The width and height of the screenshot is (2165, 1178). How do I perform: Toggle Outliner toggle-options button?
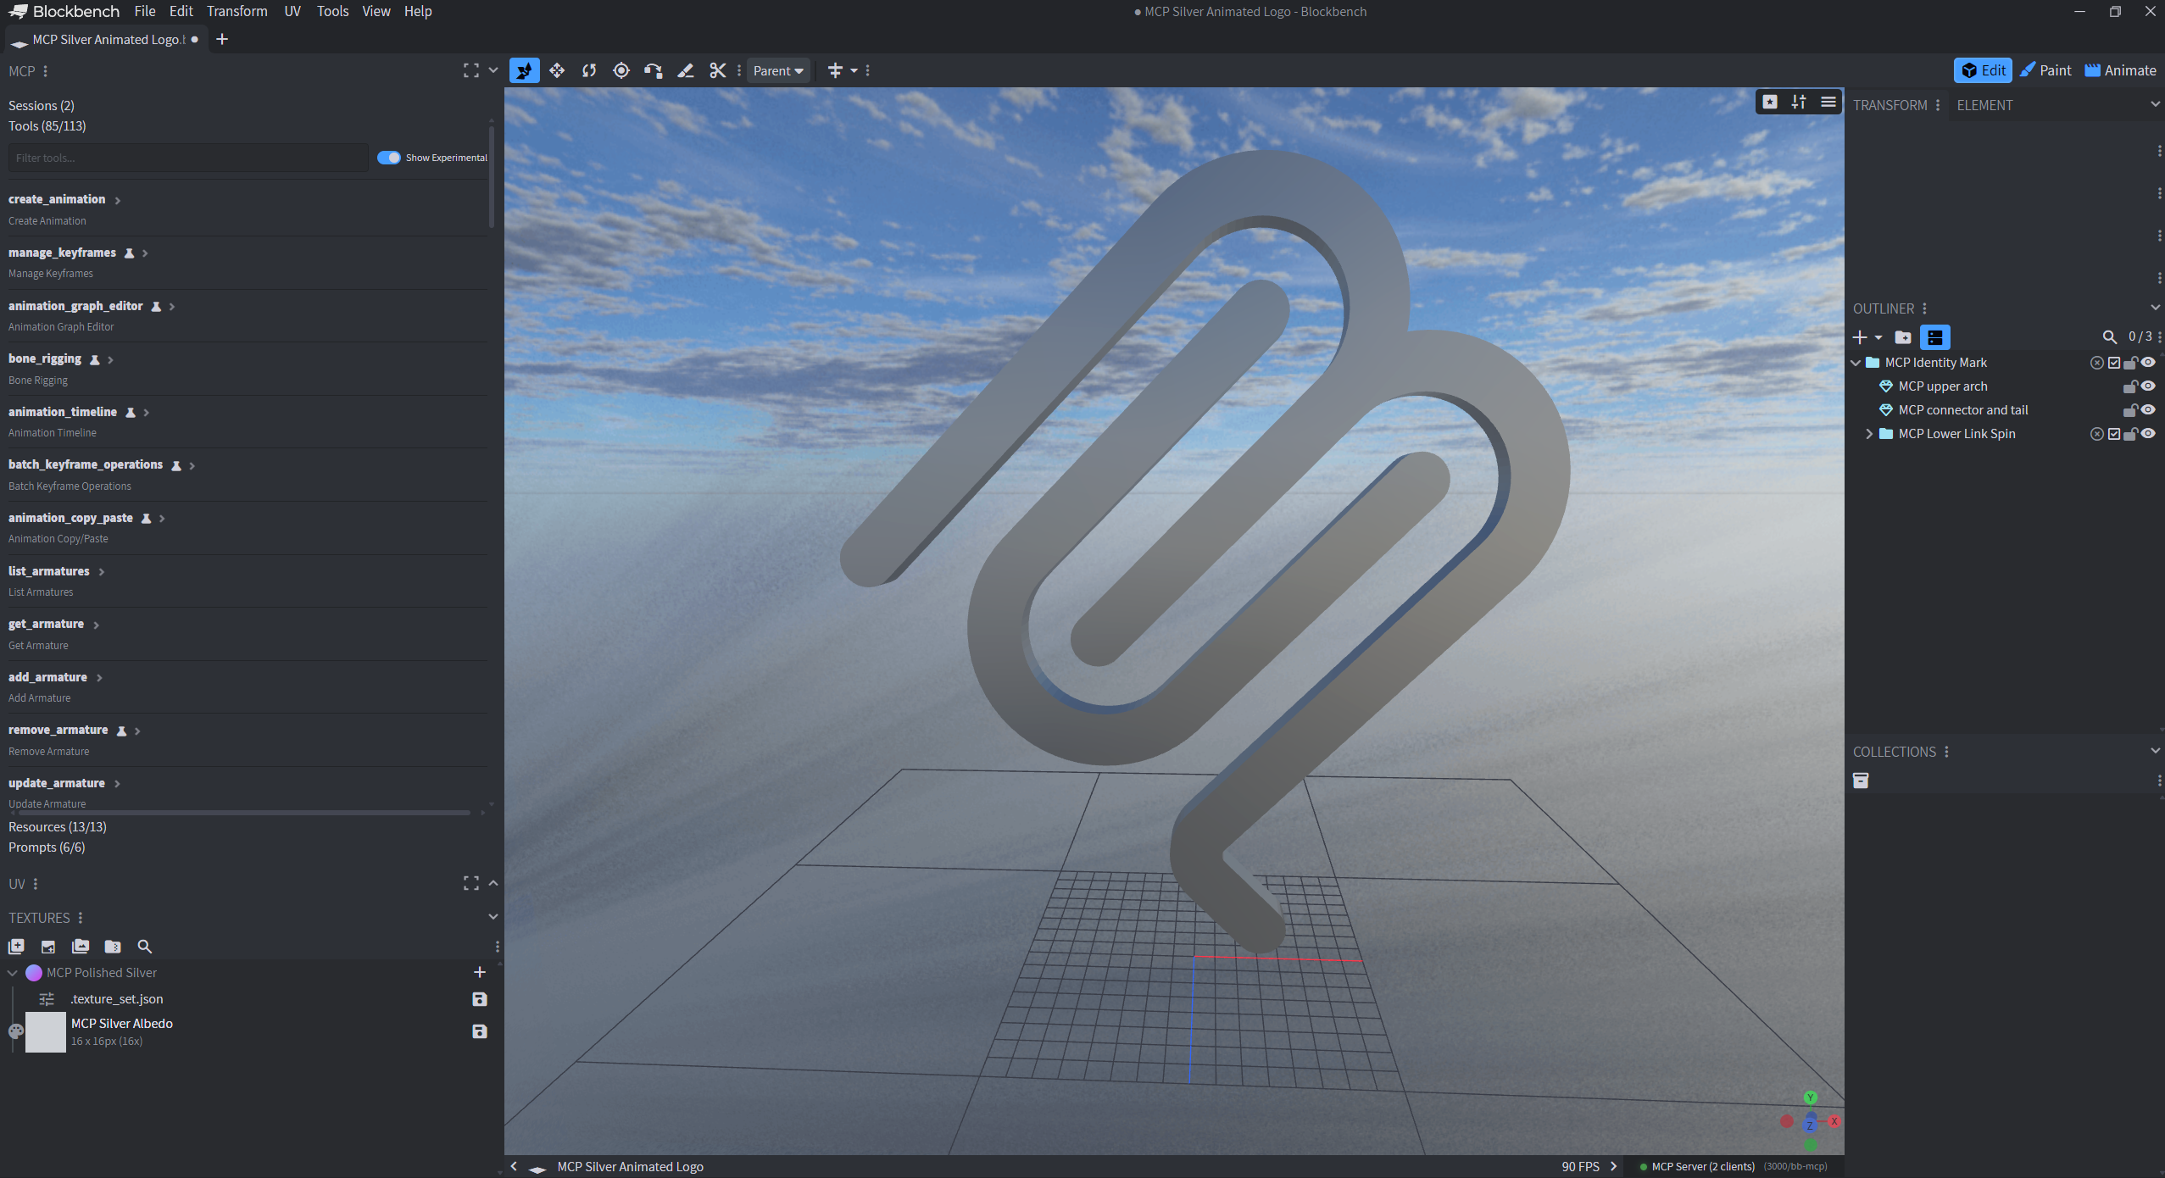pos(1935,337)
